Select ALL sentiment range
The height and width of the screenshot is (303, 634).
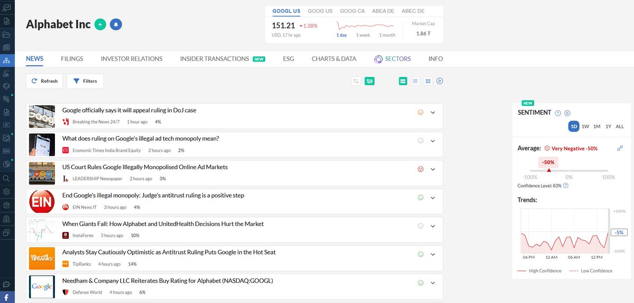click(620, 126)
